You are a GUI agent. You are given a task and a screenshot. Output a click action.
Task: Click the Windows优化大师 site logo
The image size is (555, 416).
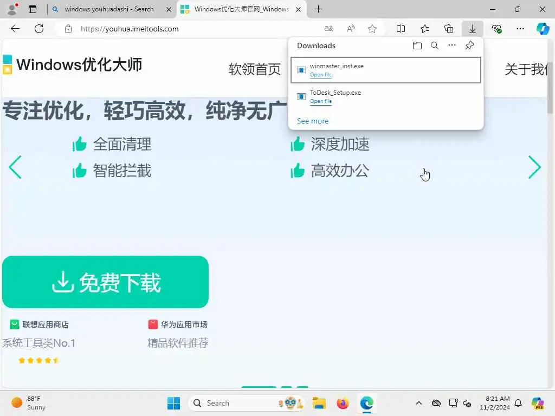point(73,65)
